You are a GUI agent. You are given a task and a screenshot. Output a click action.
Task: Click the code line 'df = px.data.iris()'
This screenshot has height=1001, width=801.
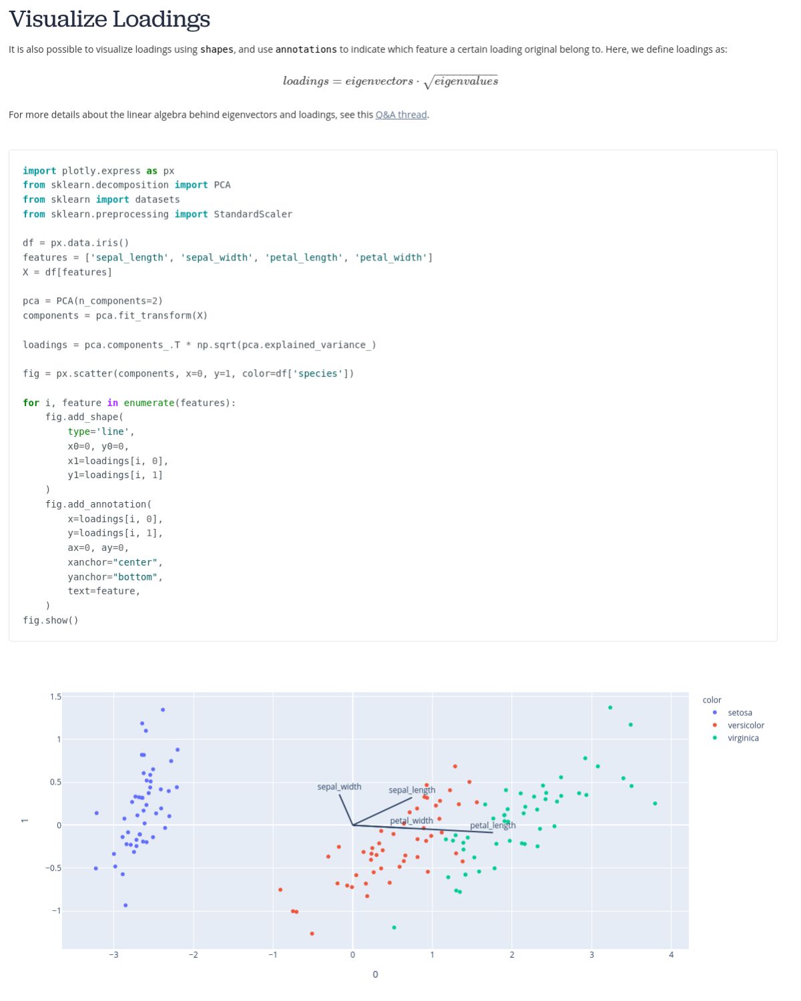76,243
